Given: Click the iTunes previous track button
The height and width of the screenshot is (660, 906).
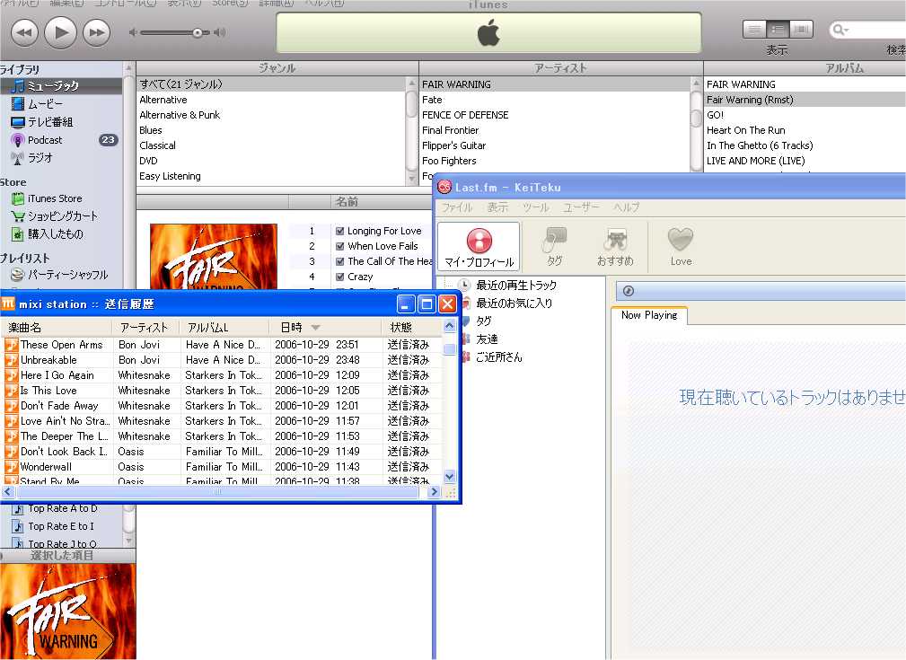Looking at the screenshot, I should 24,32.
